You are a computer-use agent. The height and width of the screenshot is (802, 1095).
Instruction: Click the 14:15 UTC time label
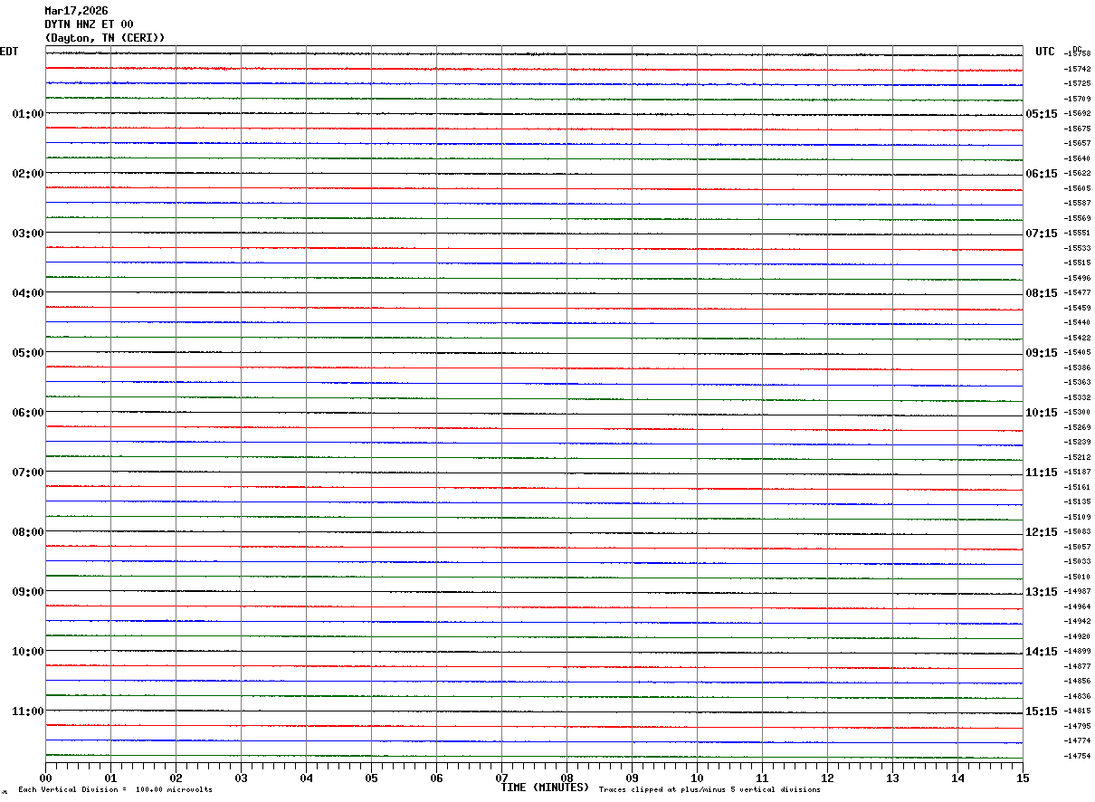click(x=1042, y=652)
